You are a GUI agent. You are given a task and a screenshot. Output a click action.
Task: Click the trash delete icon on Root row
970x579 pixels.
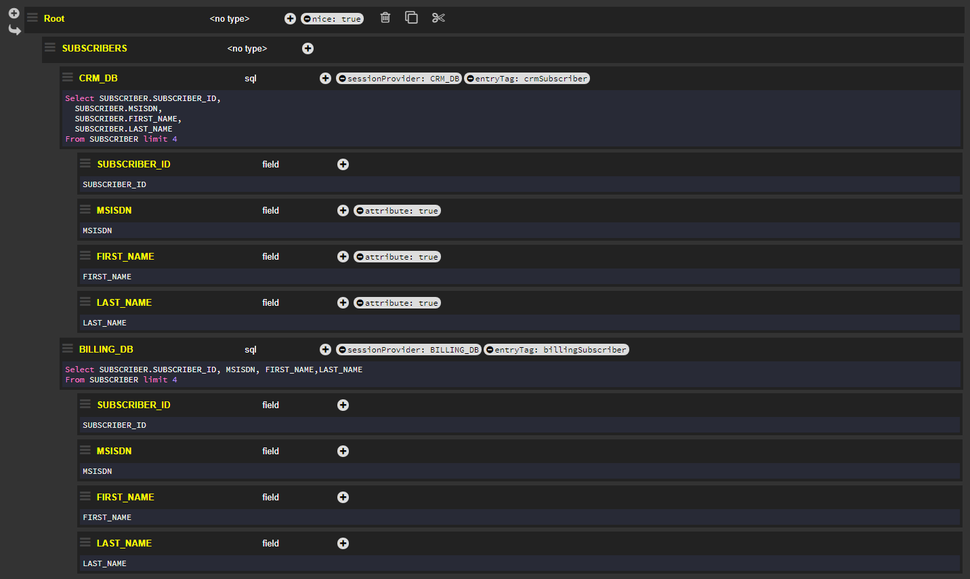(x=385, y=18)
